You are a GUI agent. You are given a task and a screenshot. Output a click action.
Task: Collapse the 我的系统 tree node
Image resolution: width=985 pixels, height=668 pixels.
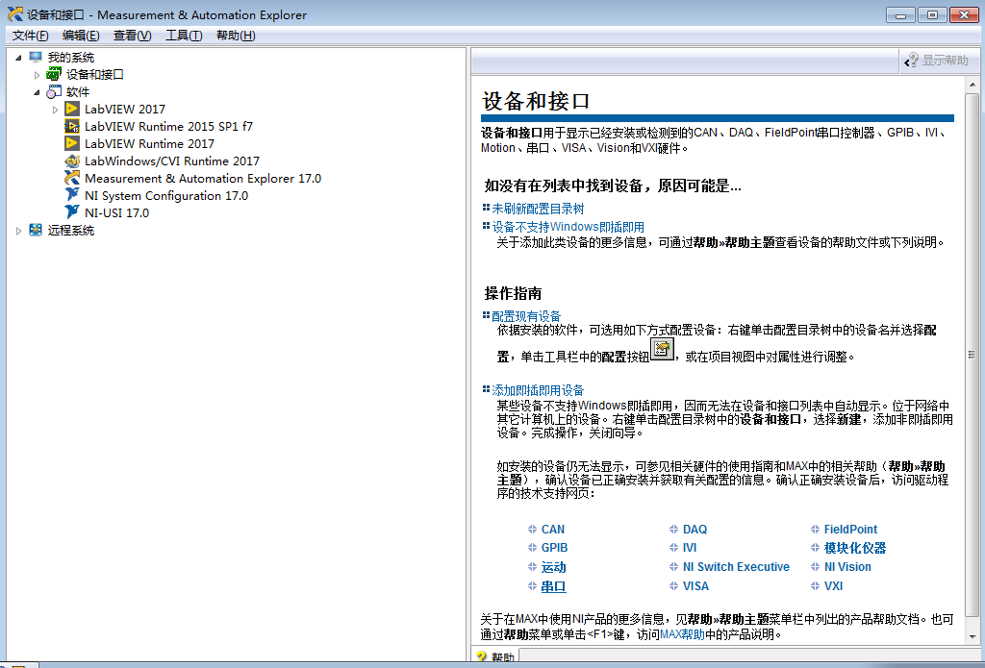click(18, 58)
